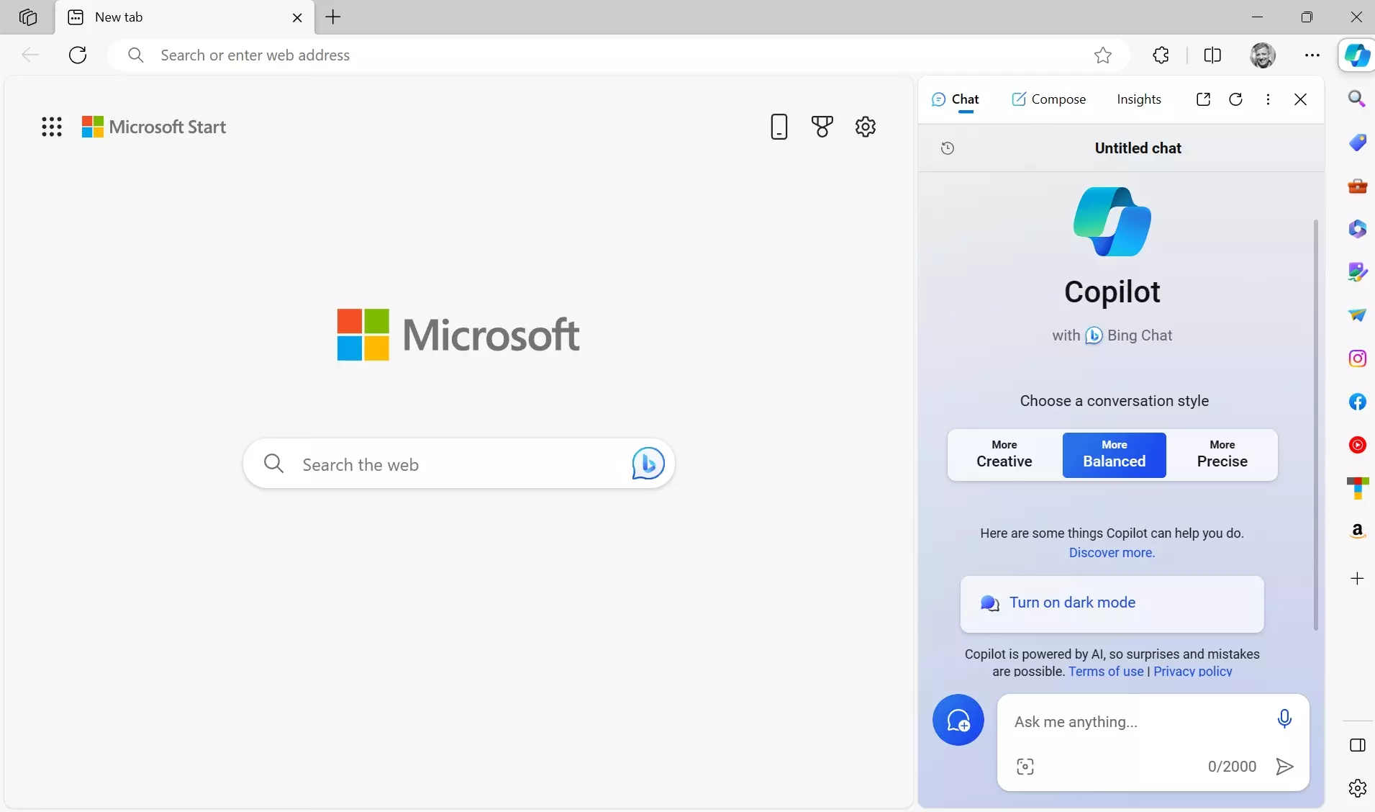Open Instagram from the sidebar
Viewport: 1375px width, 812px height.
tap(1357, 358)
